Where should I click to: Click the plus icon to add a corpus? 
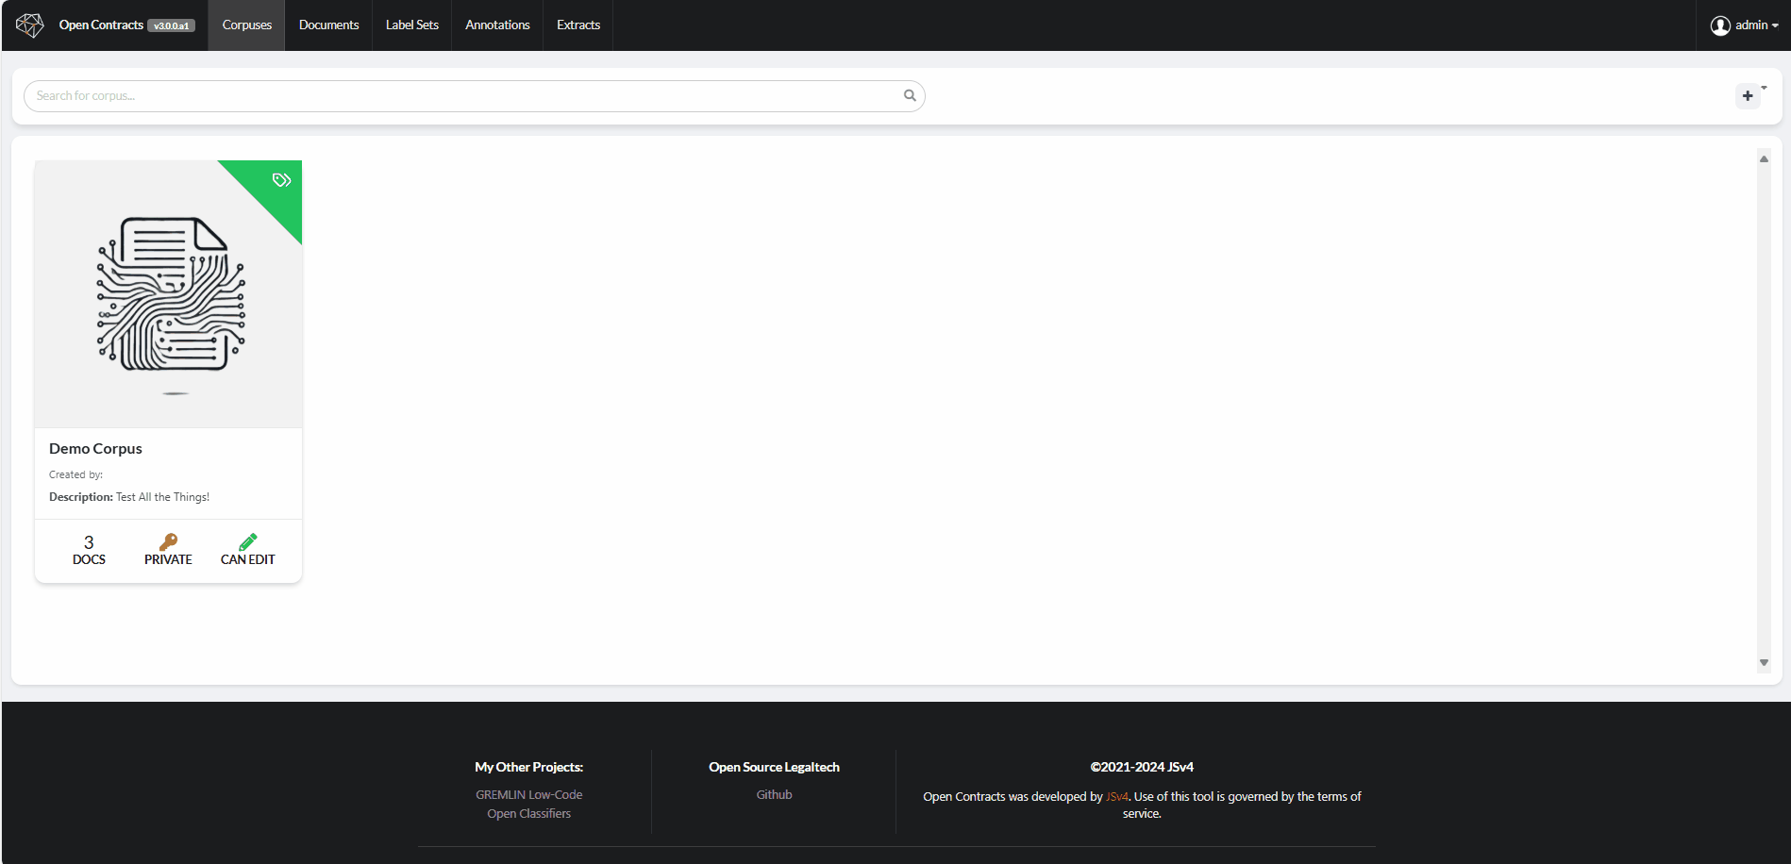point(1747,95)
